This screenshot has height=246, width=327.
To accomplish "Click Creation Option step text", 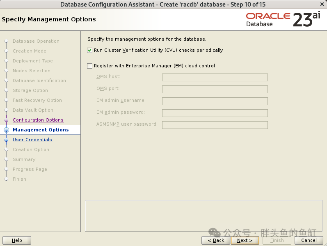I will (x=31, y=149).
